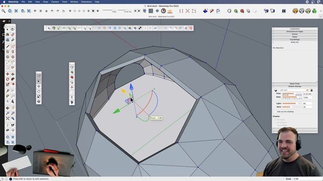This screenshot has width=323, height=181.
Task: Click the blue axis arrow of gizmo
Action: coord(131,86)
